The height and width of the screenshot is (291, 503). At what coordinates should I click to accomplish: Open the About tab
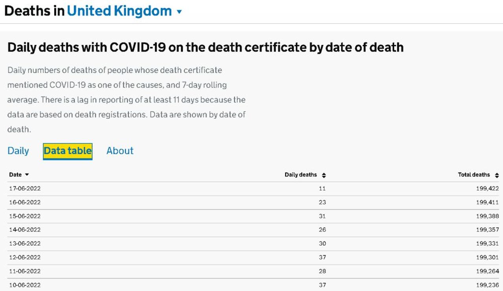[x=120, y=151]
